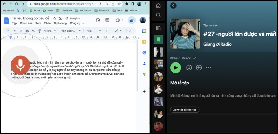The width and height of the screenshot is (278, 134).
Task: Star the document in Google Docs
Action: [55, 18]
